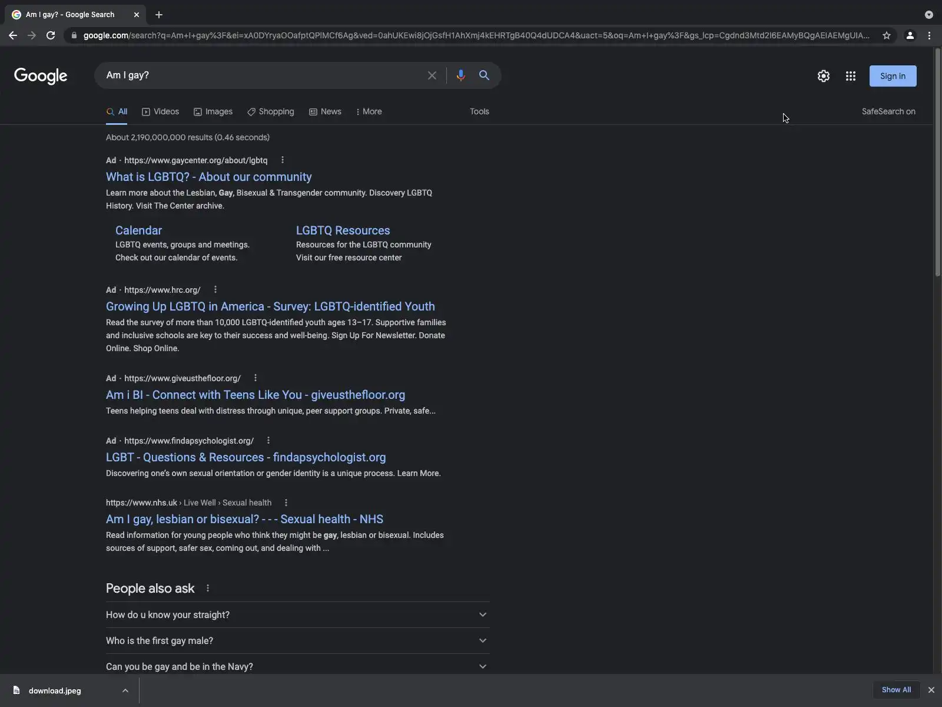This screenshot has width=942, height=707.
Task: Open download.jpeg options chevron
Action: tap(125, 691)
